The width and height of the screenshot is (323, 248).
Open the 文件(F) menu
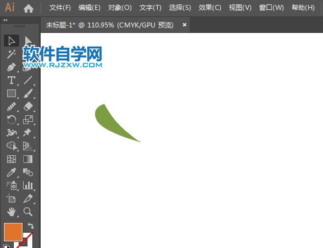[60, 8]
